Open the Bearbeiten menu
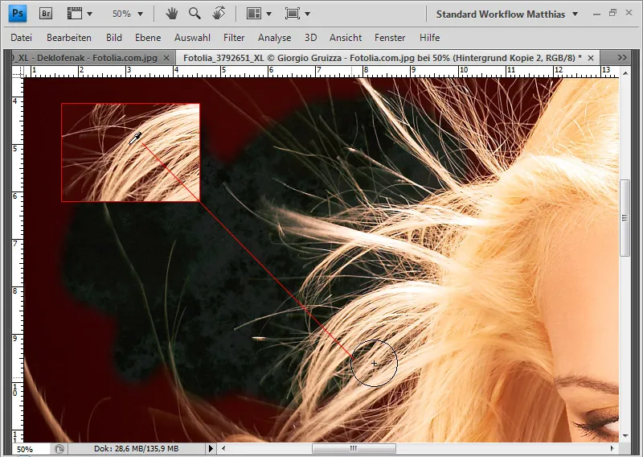643x457 pixels. (x=69, y=38)
